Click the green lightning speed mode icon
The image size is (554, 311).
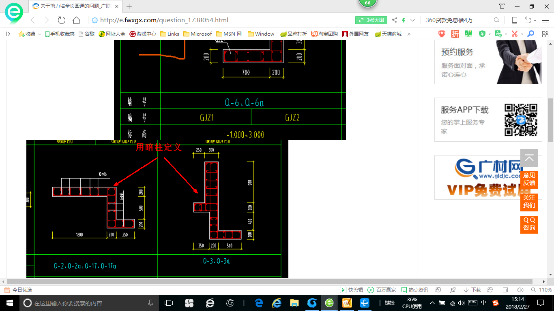404,20
